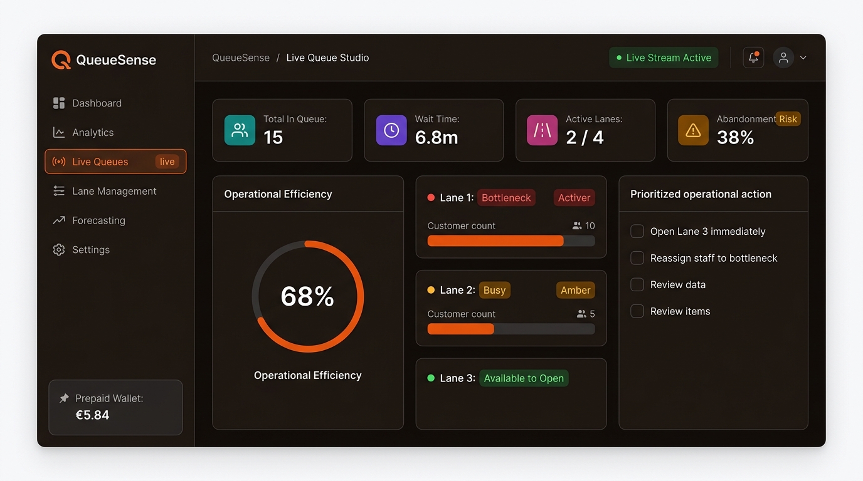863x481 pixels.
Task: Click the Operational Efficiency panel title
Action: [278, 194]
